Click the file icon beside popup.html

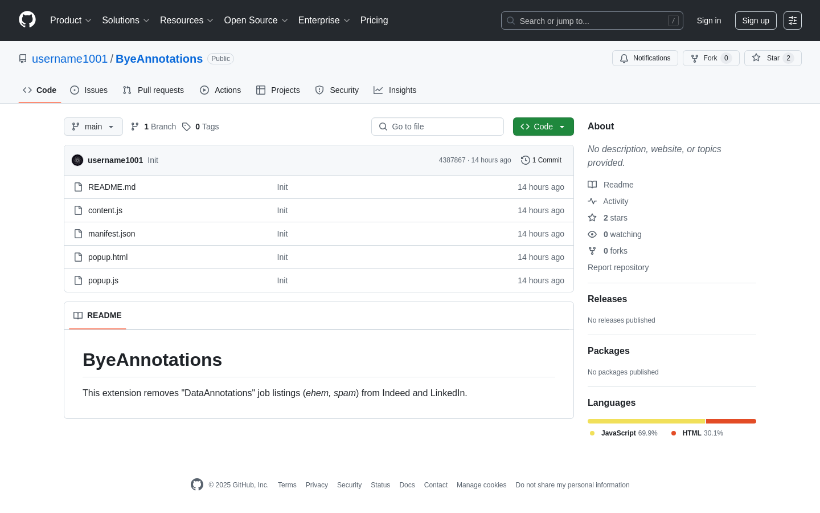tap(78, 257)
